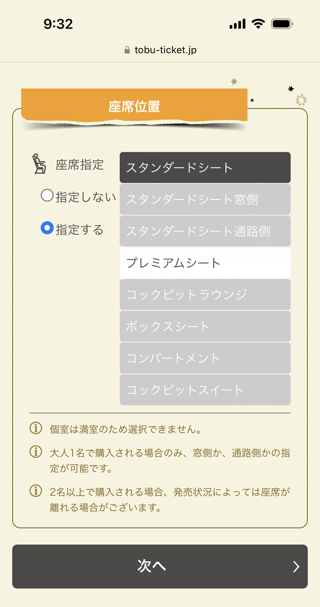The height and width of the screenshot is (607, 320).
Task: Pick コックピットスイート seat option
Action: click(x=205, y=390)
